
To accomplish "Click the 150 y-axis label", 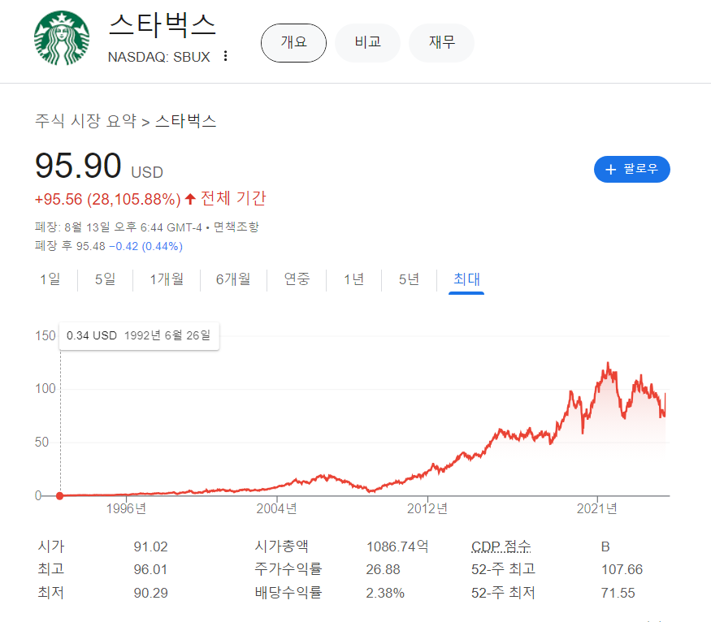I will click(45, 335).
